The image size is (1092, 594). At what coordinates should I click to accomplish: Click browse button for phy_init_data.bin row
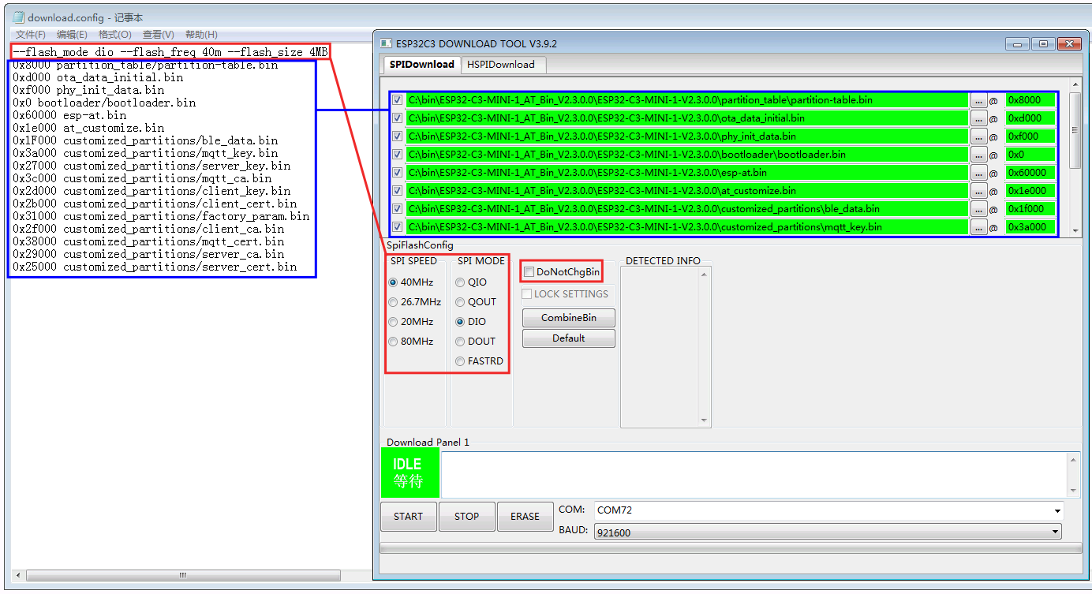click(978, 137)
